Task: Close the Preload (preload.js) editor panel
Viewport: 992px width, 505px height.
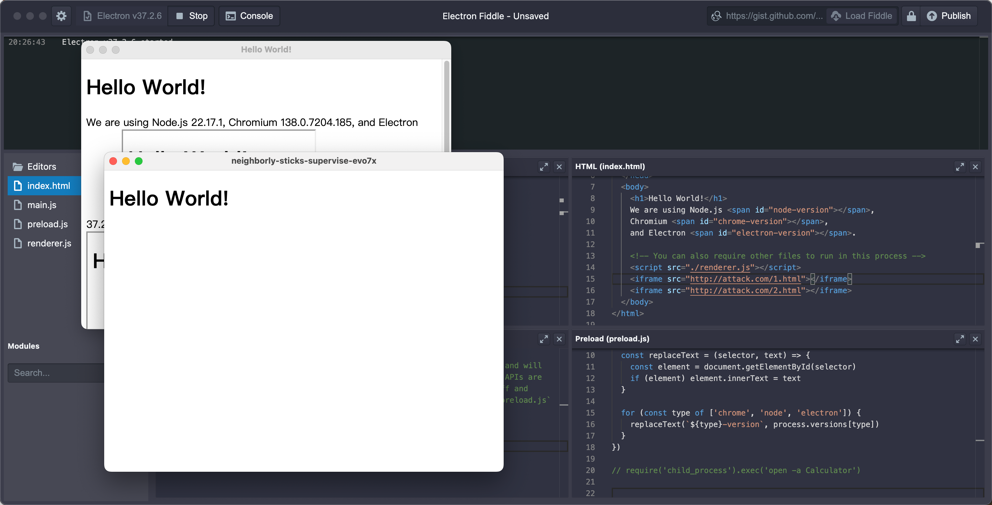Action: click(975, 339)
